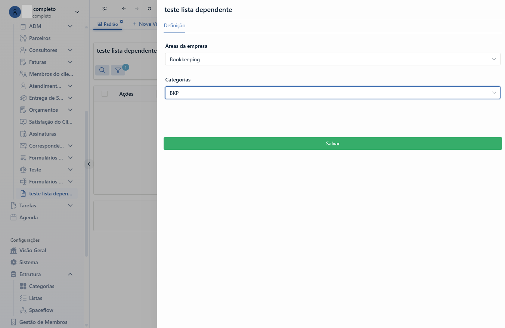Open the Áreas da empresa dropdown

332,59
